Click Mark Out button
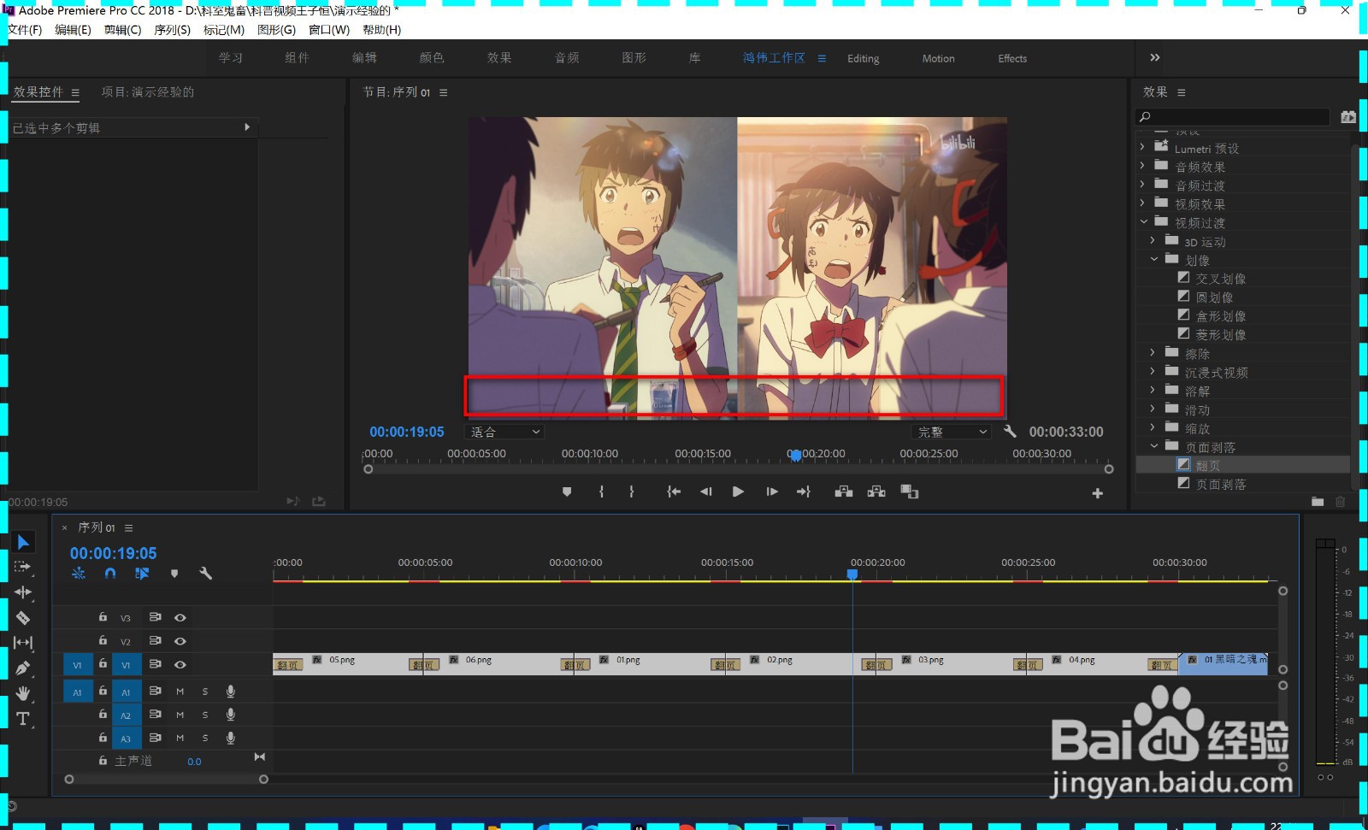This screenshot has height=830, width=1368. (632, 492)
